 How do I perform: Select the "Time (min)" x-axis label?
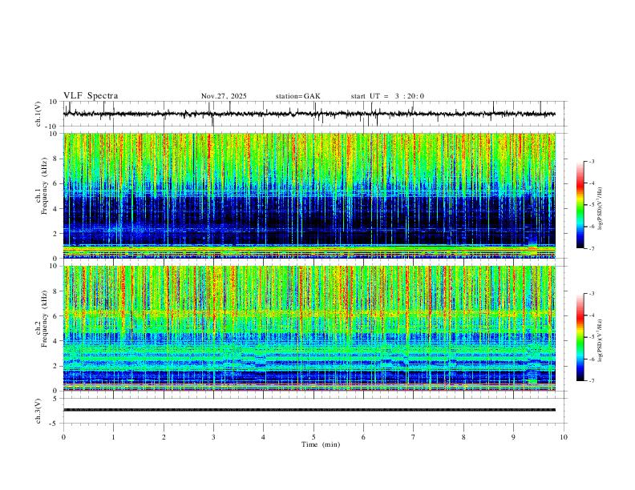[321, 444]
